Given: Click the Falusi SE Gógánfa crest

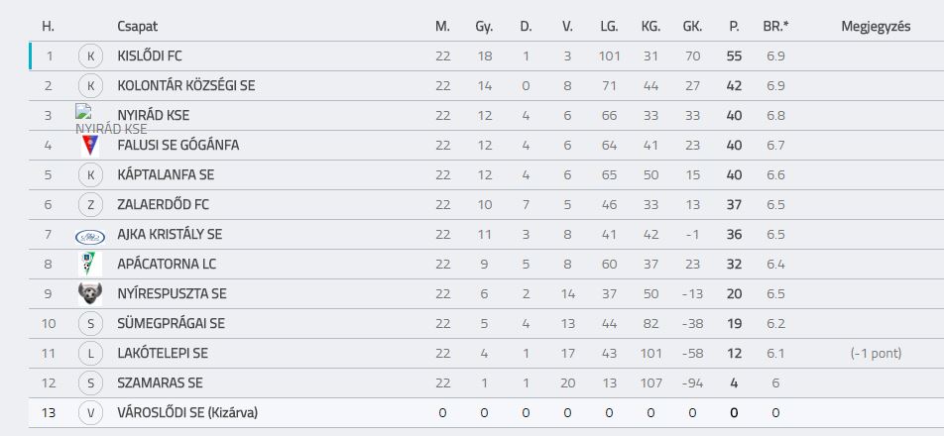Looking at the screenshot, I should coord(90,145).
